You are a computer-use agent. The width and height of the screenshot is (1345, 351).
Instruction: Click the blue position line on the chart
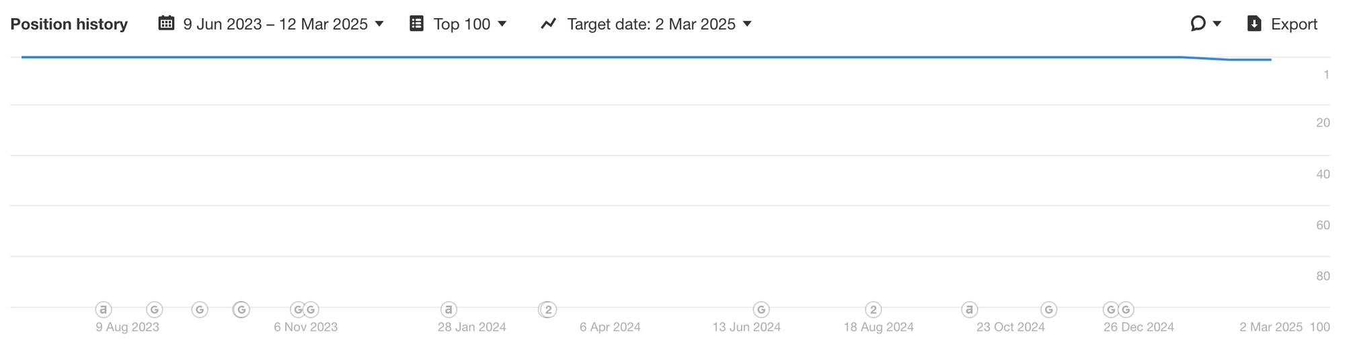[605, 57]
